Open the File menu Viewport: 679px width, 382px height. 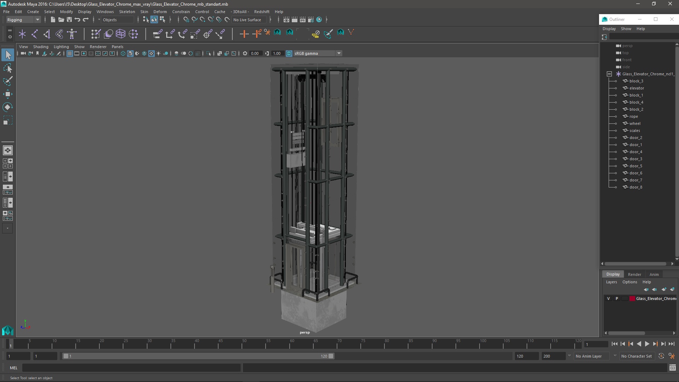click(6, 12)
